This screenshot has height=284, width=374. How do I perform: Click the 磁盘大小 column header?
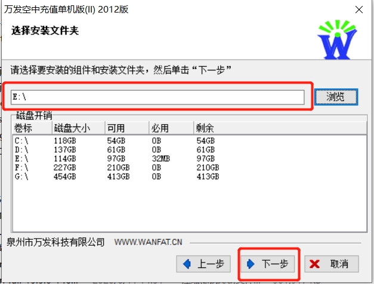[79, 128]
